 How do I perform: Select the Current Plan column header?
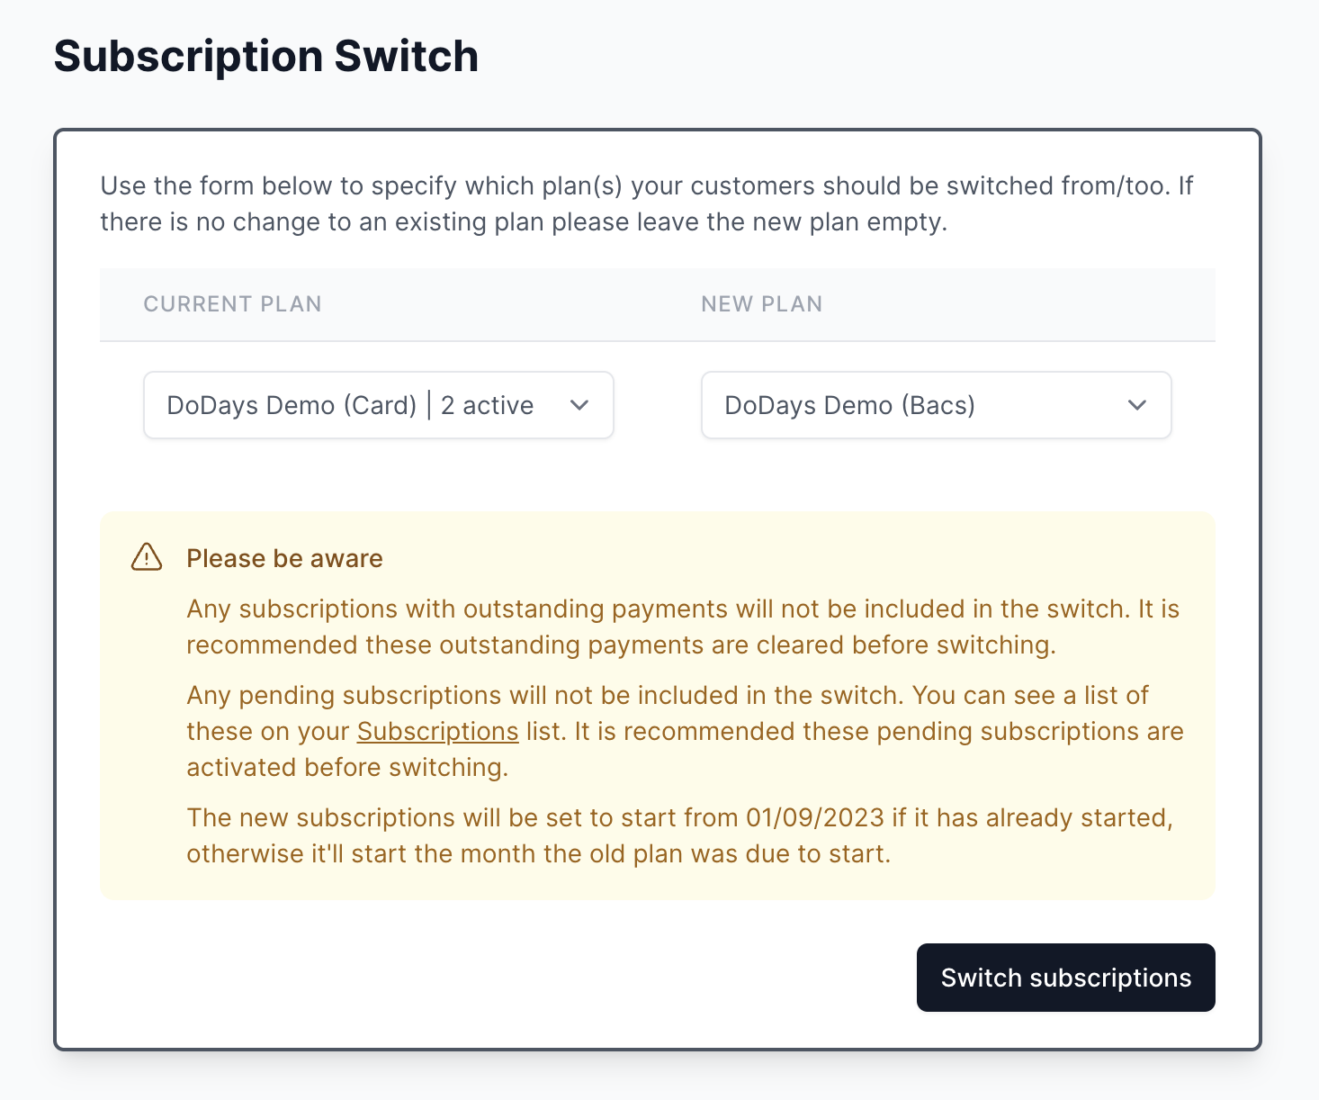point(232,304)
